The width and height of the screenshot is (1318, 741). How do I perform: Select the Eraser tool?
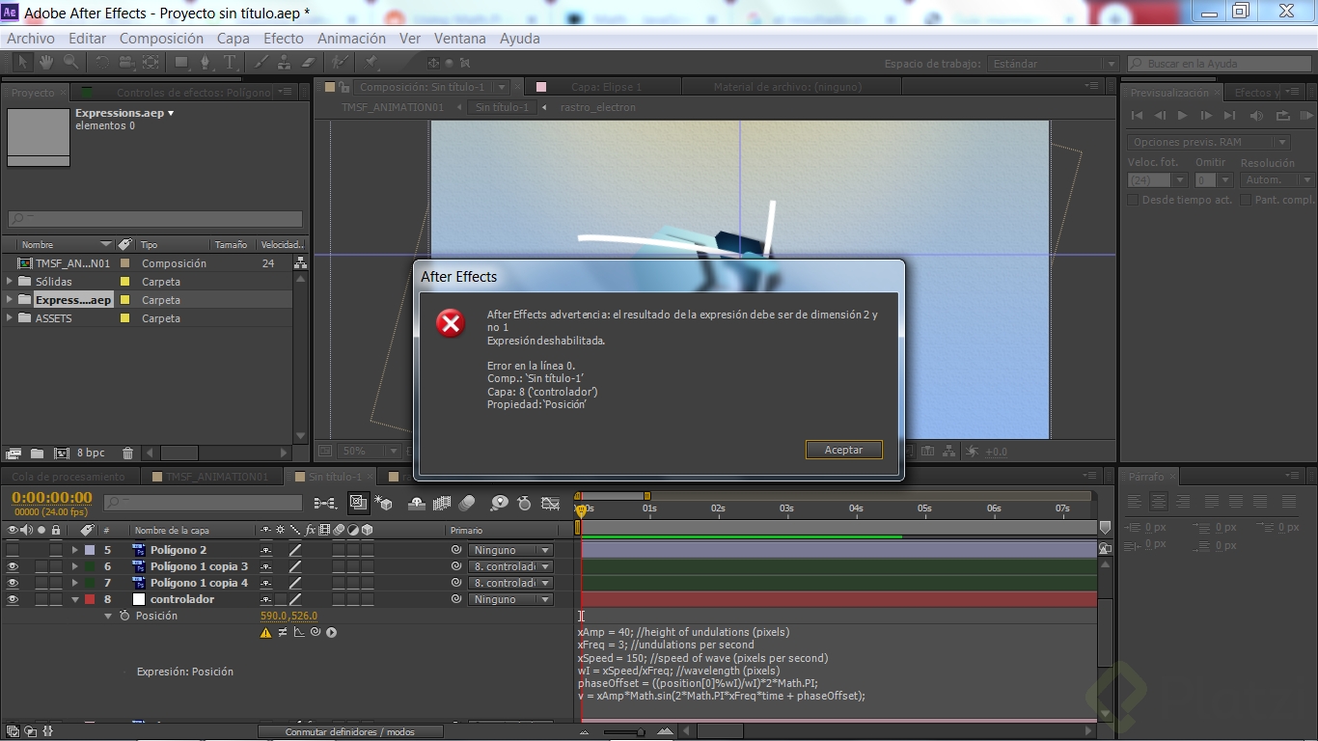(x=309, y=62)
